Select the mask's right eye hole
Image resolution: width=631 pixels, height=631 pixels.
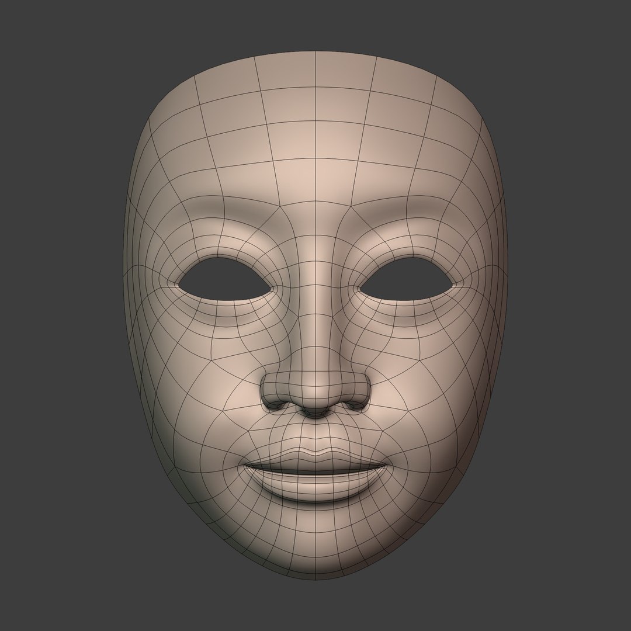click(407, 279)
